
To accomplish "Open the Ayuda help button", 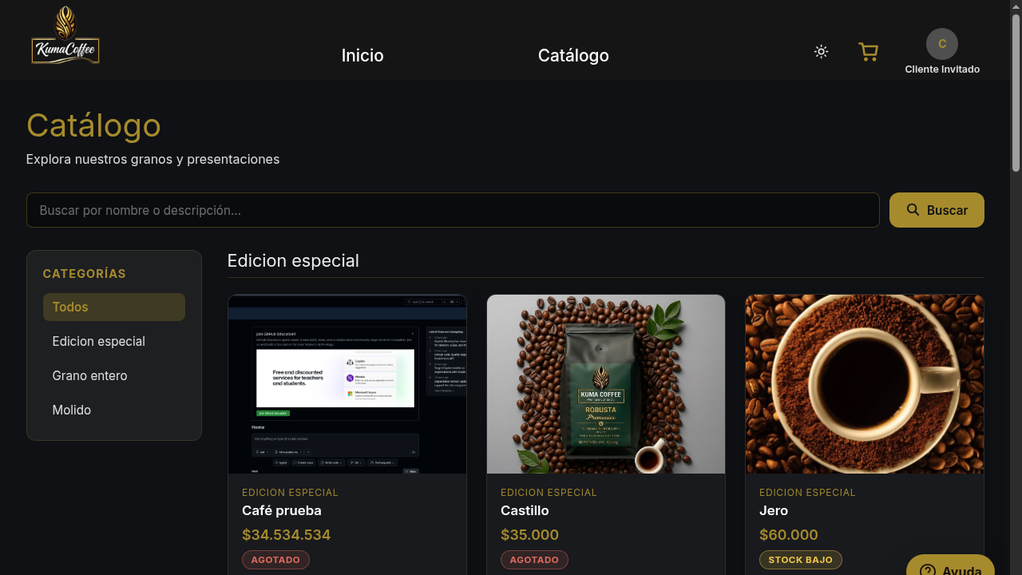I will [x=950, y=565].
